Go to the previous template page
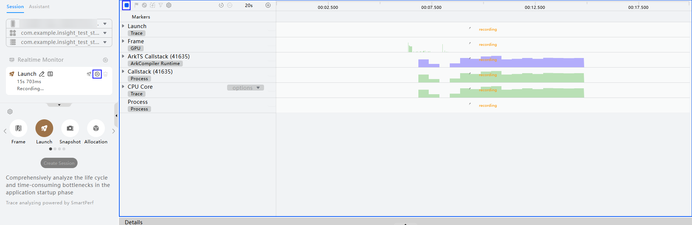This screenshot has width=692, height=225. tap(5, 131)
